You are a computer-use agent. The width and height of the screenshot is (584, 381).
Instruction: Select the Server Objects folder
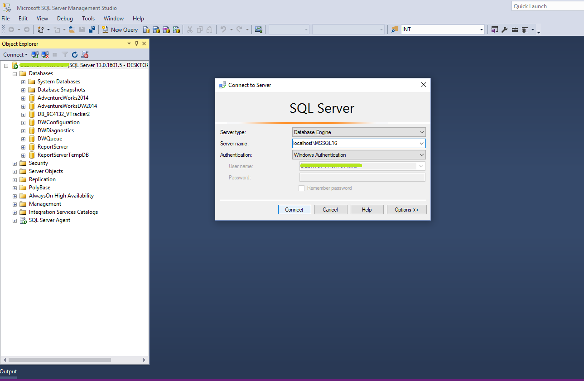(x=46, y=171)
